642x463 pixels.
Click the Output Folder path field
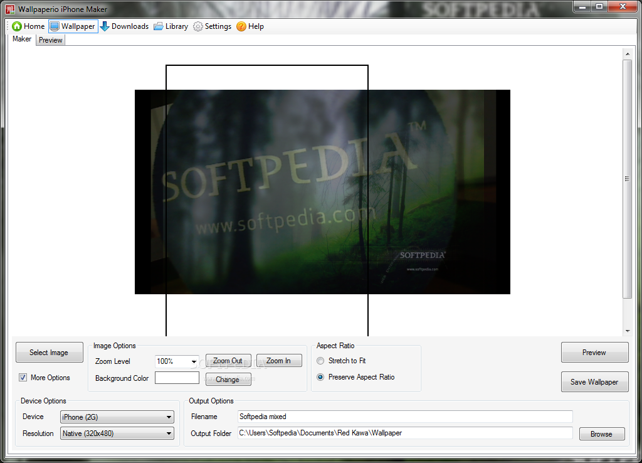pos(405,433)
